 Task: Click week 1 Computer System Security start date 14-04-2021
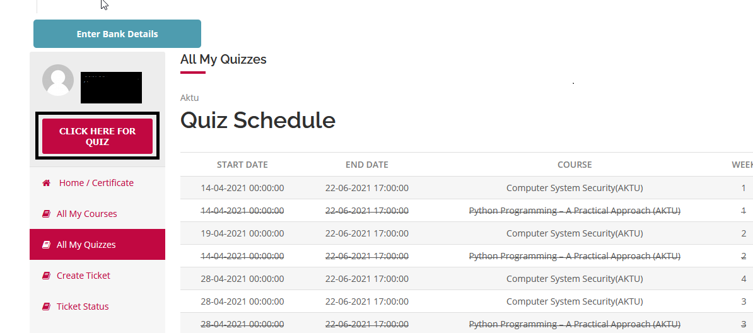(x=243, y=188)
